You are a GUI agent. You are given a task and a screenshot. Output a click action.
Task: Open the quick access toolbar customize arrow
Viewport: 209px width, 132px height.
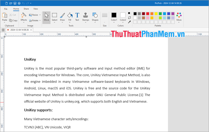[31, 3]
